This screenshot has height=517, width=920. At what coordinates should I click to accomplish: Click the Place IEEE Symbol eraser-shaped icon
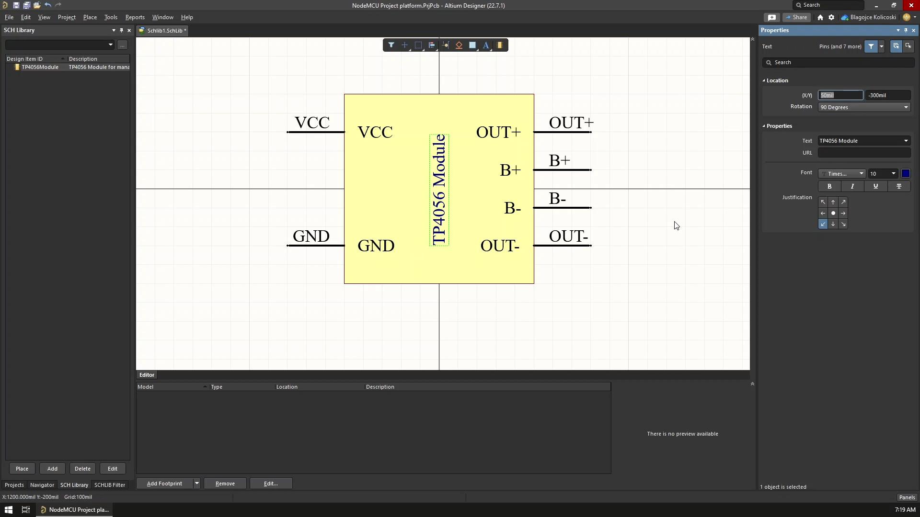[459, 45]
